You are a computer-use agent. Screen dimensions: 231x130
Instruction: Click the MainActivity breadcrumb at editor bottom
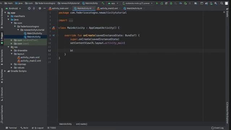click(65, 124)
